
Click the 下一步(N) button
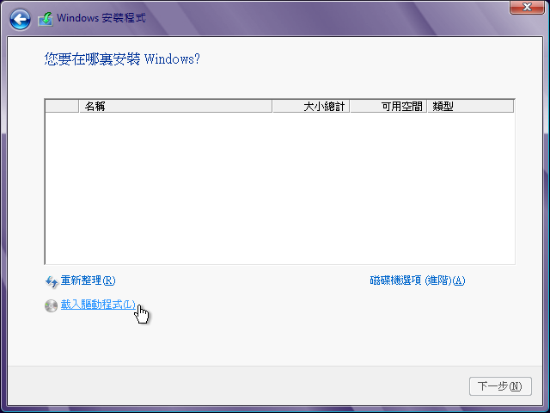coord(500,386)
